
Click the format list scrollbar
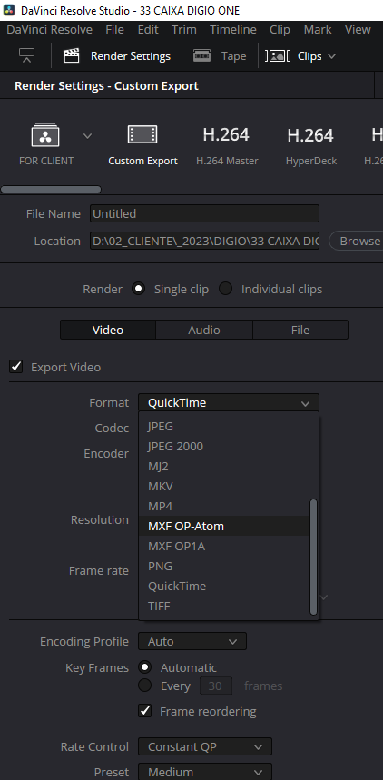pyautogui.click(x=313, y=558)
